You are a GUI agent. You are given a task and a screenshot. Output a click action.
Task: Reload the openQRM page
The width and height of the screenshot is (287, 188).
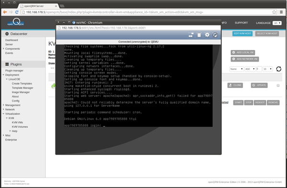(17, 12)
